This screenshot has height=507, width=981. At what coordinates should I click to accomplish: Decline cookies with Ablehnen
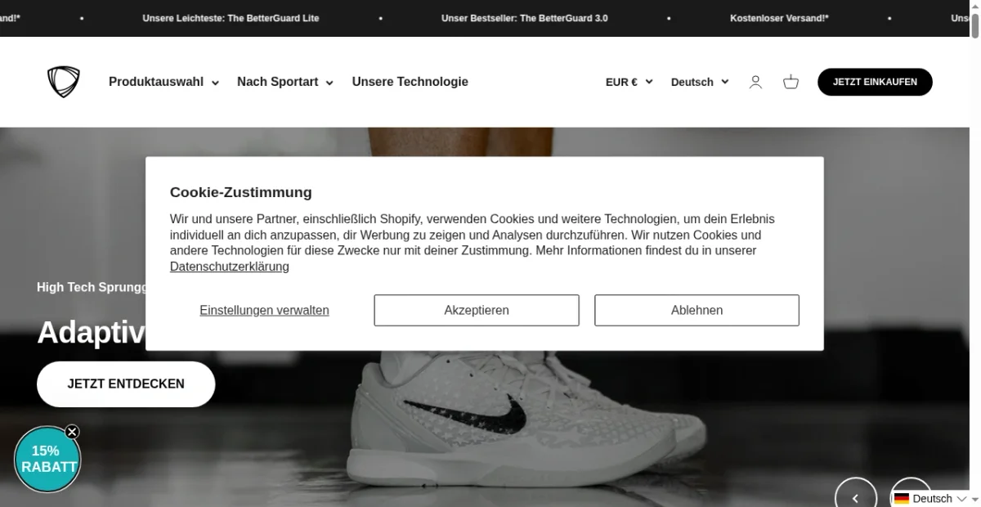pyautogui.click(x=697, y=311)
